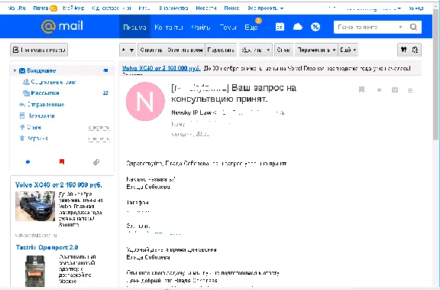Click Tactrix Openport 2.0 ad link
The height and width of the screenshot is (290, 440).
coord(47,247)
